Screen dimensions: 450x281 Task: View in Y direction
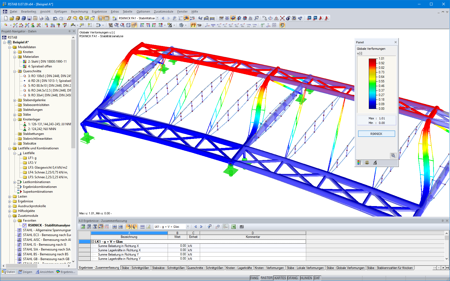click(148, 25)
